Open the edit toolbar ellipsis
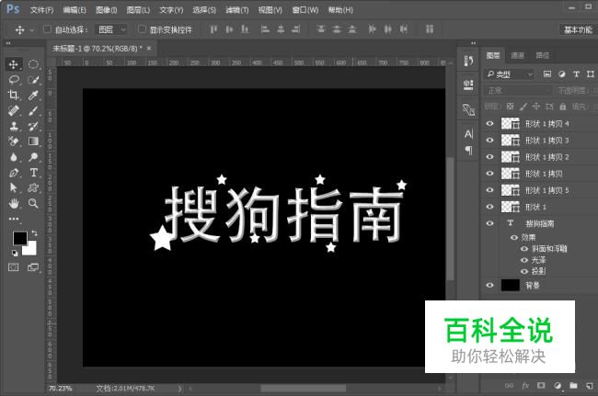 coord(14,219)
